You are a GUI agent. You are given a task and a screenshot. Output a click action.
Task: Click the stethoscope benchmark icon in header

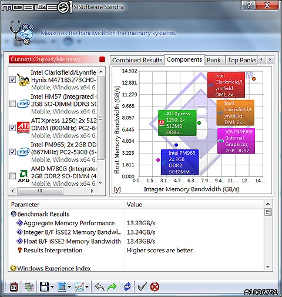click(22, 32)
